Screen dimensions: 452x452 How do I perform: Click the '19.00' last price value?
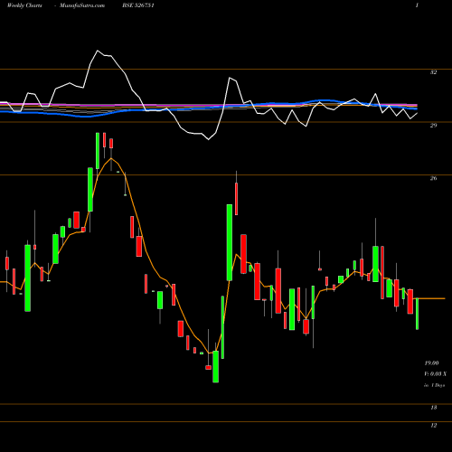point(431,363)
